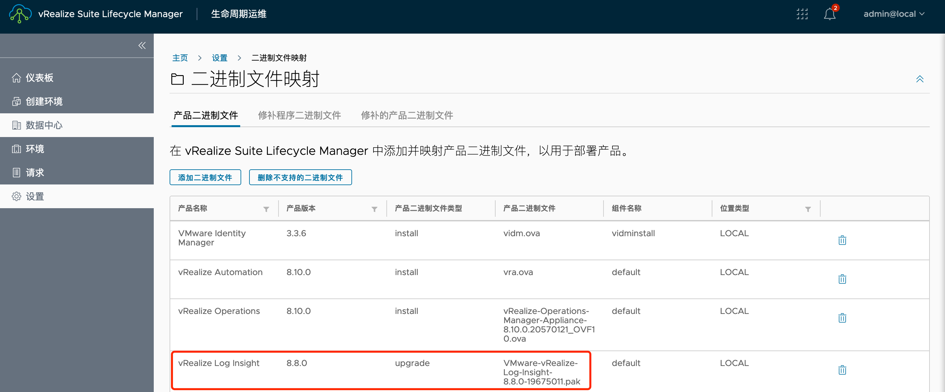Click the create environment icon in sidebar

click(x=16, y=101)
